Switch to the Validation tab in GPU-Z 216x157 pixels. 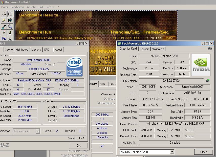click(158, 49)
